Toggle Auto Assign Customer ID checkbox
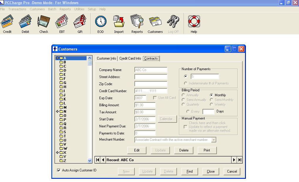299x182 pixels. 59,170
